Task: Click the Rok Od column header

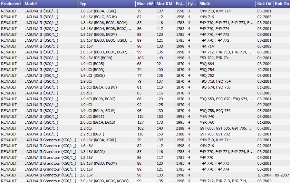Action: (x=264, y=4)
